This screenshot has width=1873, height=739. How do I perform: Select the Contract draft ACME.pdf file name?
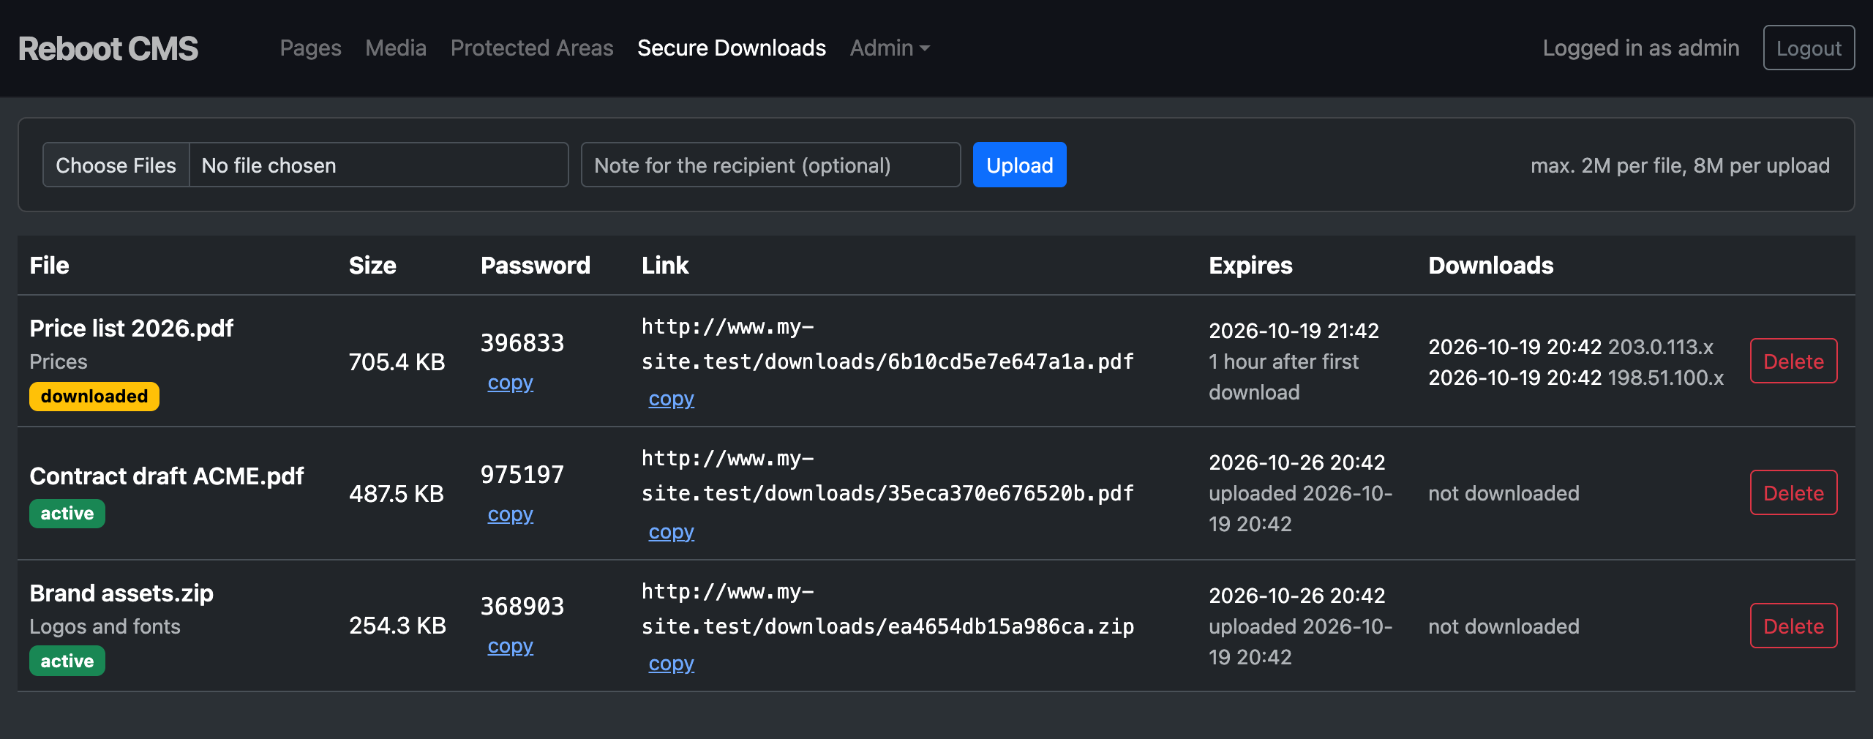click(x=167, y=476)
